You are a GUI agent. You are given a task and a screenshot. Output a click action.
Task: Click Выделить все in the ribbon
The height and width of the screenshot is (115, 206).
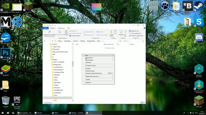pos(134,31)
